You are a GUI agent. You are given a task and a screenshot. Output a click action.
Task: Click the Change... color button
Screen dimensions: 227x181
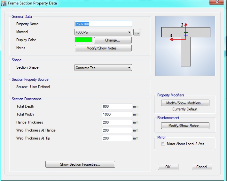click(x=113, y=40)
